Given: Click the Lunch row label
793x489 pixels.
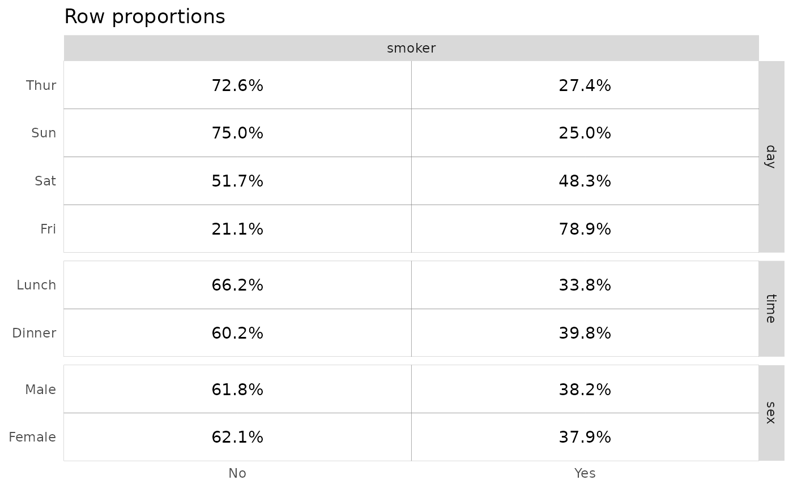Looking at the screenshot, I should point(36,285).
